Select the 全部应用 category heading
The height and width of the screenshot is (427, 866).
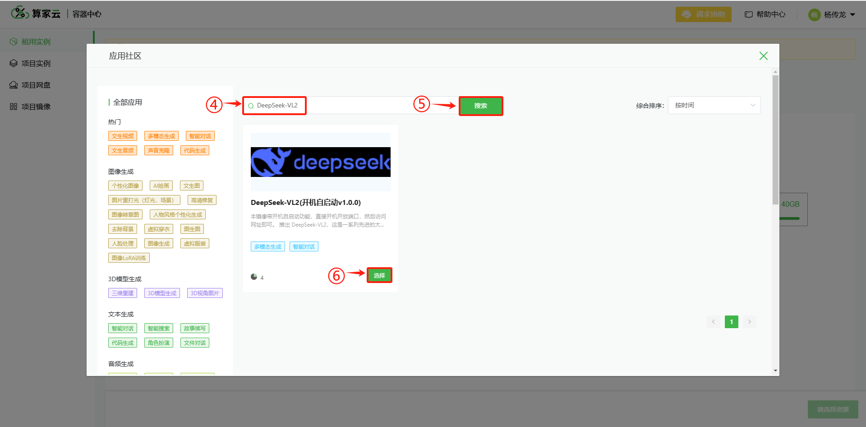click(128, 102)
